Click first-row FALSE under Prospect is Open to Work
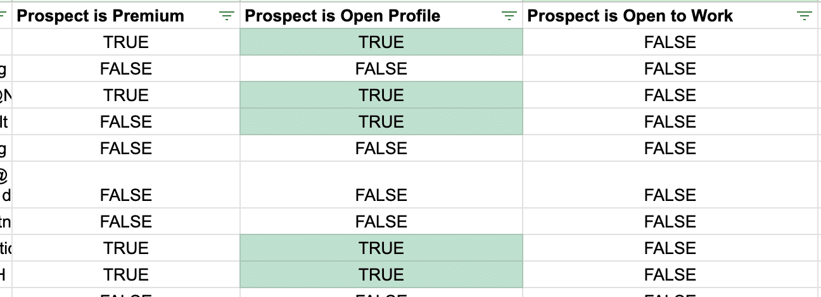Screen dimensions: 821x297 (x=670, y=42)
